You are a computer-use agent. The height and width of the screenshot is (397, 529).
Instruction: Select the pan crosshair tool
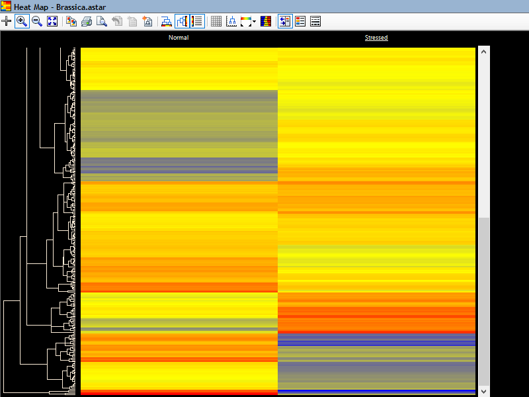(7, 21)
